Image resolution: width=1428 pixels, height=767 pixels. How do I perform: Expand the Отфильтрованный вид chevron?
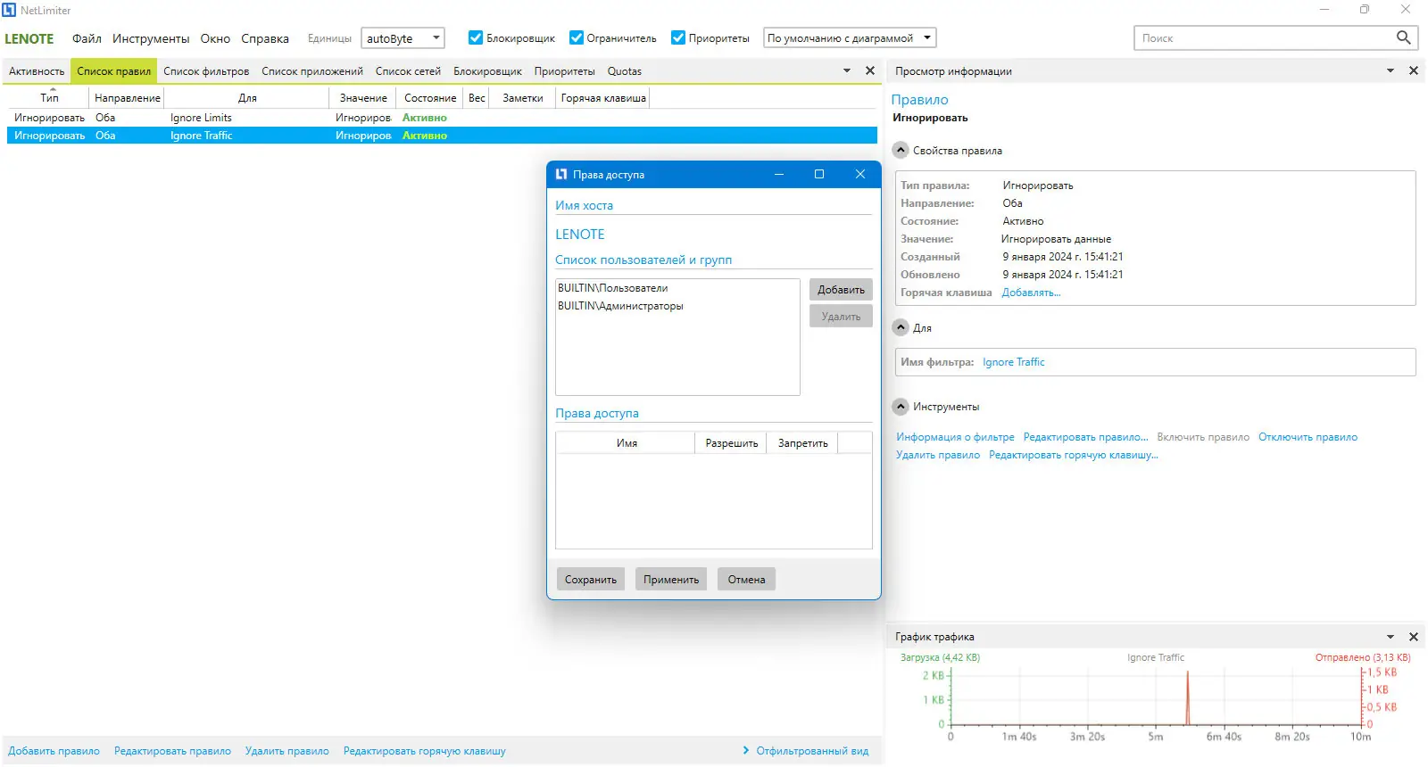click(x=746, y=751)
